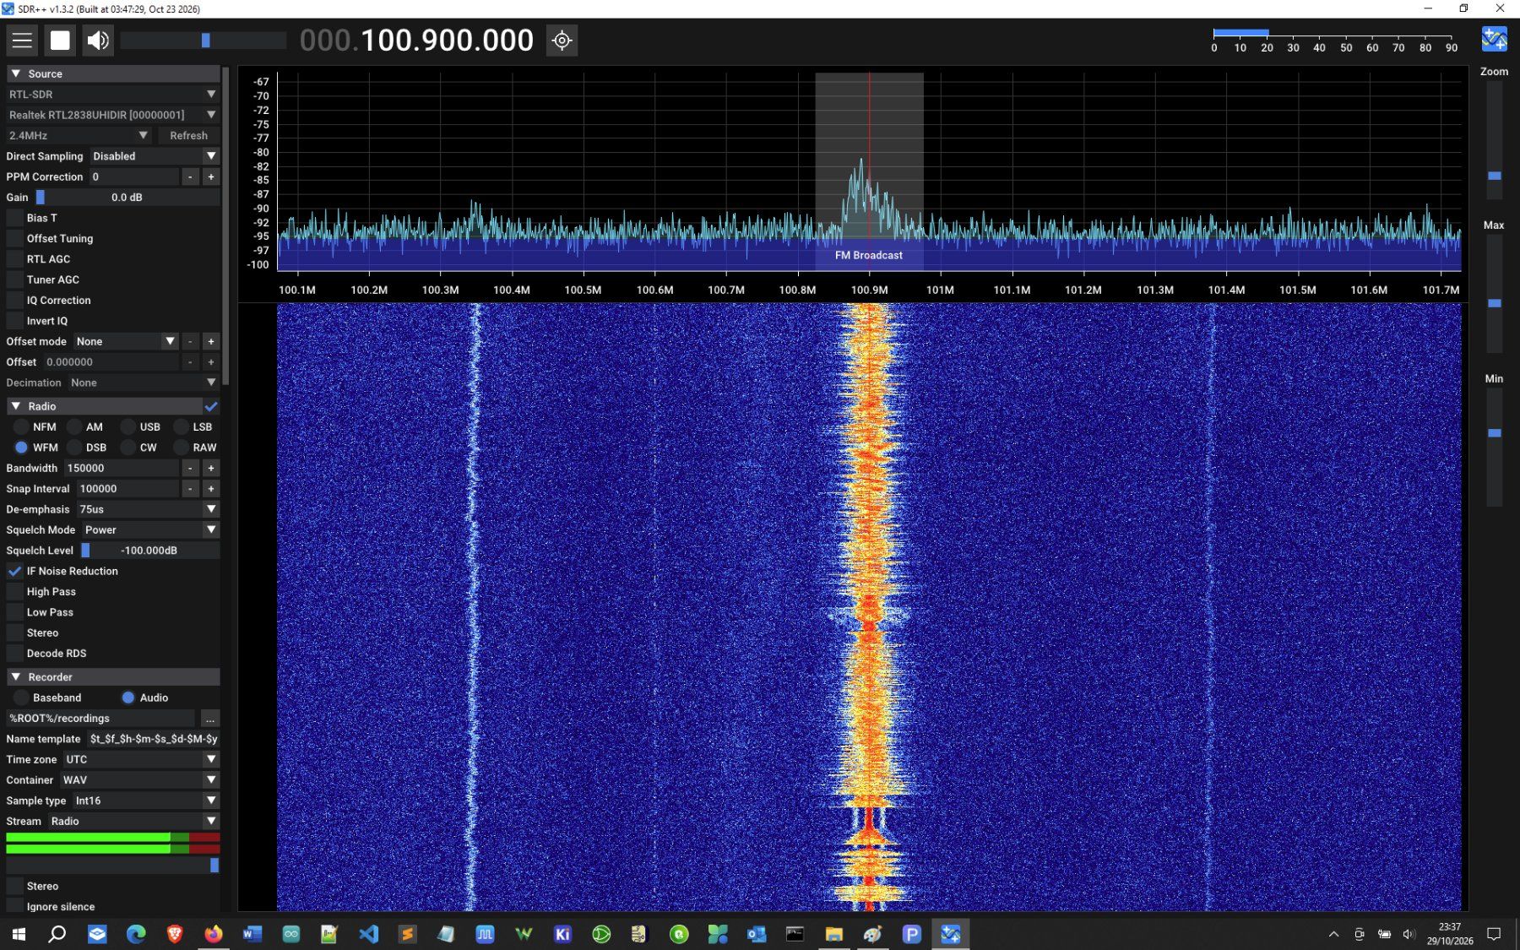Adjust the volume slider
This screenshot has height=950, width=1520.
pyautogui.click(x=204, y=40)
